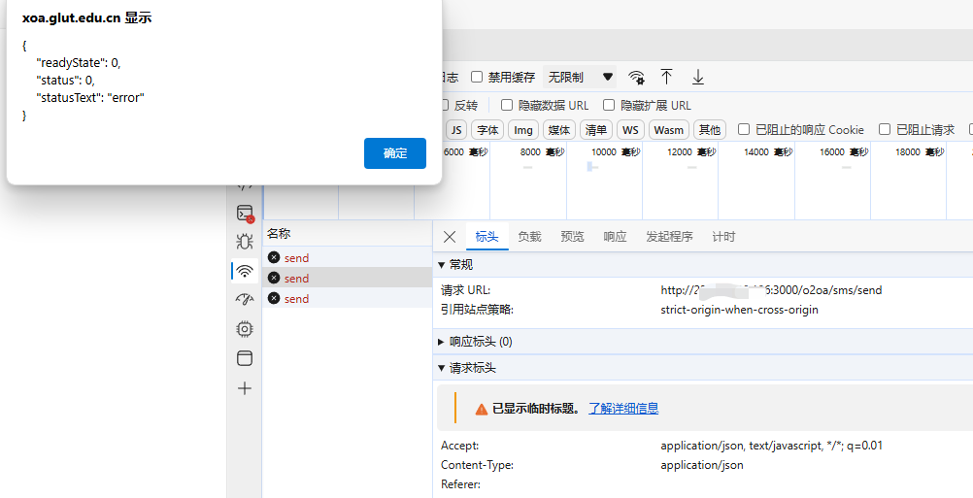
Task: Select the Network panel wifi icon in sidebar
Action: [245, 271]
